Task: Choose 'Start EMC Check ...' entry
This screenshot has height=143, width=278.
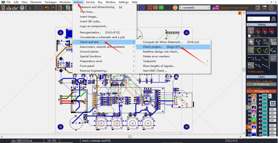Action: click(x=173, y=71)
